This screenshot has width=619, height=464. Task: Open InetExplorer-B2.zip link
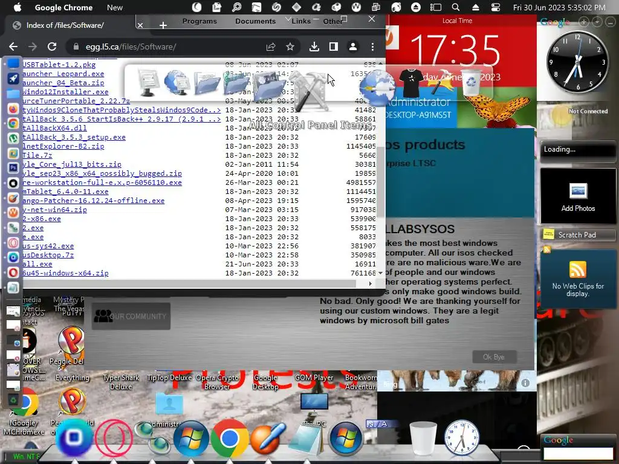tap(63, 146)
